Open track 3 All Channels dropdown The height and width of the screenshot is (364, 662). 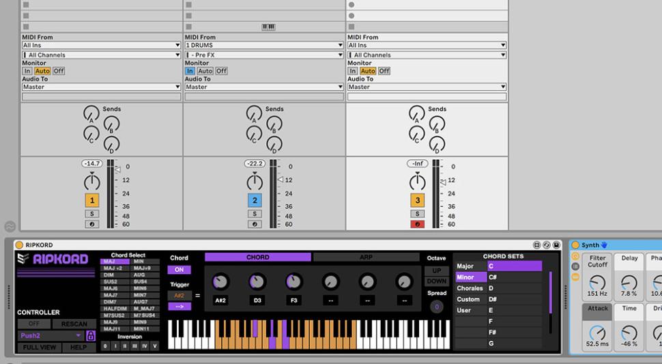427,55
